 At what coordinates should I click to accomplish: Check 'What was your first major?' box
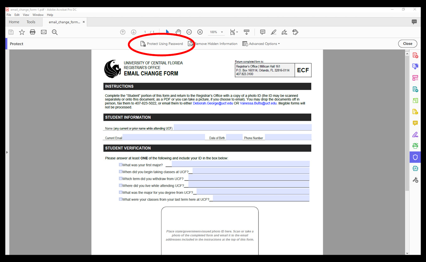coord(121,165)
